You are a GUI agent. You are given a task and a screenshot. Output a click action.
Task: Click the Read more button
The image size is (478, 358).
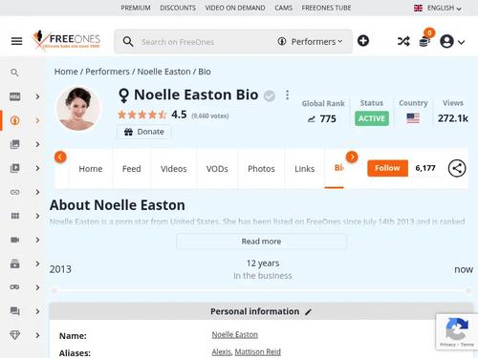(x=261, y=242)
